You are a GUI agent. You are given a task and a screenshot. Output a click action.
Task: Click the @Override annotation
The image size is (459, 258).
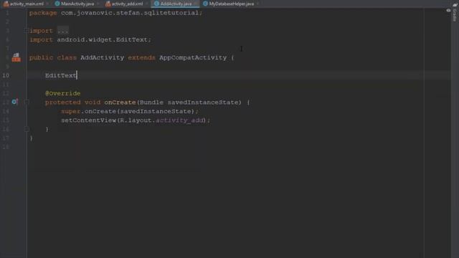click(62, 93)
